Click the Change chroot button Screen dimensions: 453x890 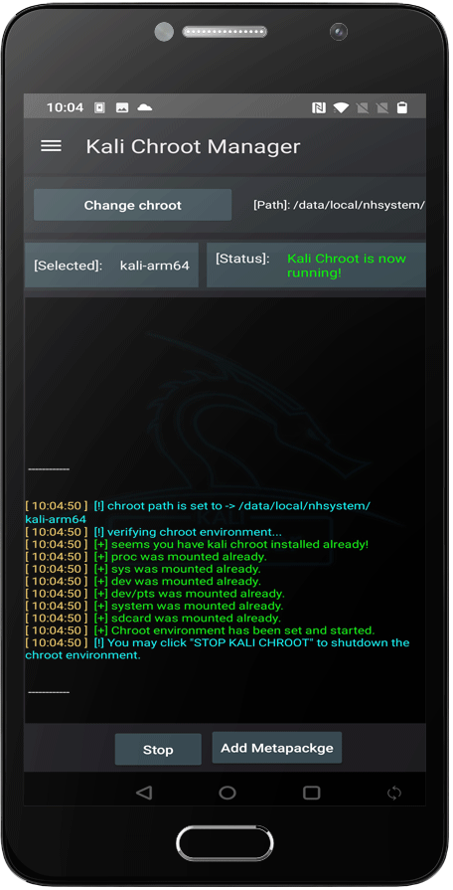click(133, 205)
